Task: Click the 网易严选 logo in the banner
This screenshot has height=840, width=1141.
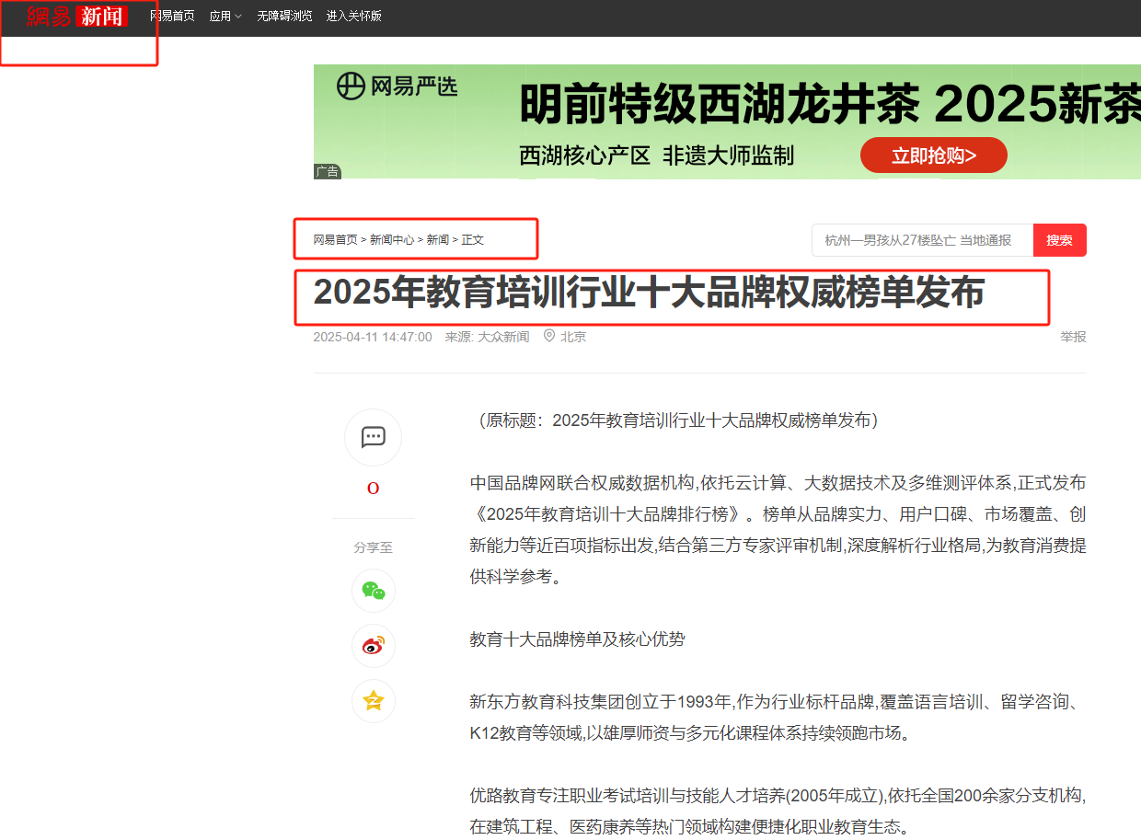Action: pyautogui.click(x=397, y=87)
